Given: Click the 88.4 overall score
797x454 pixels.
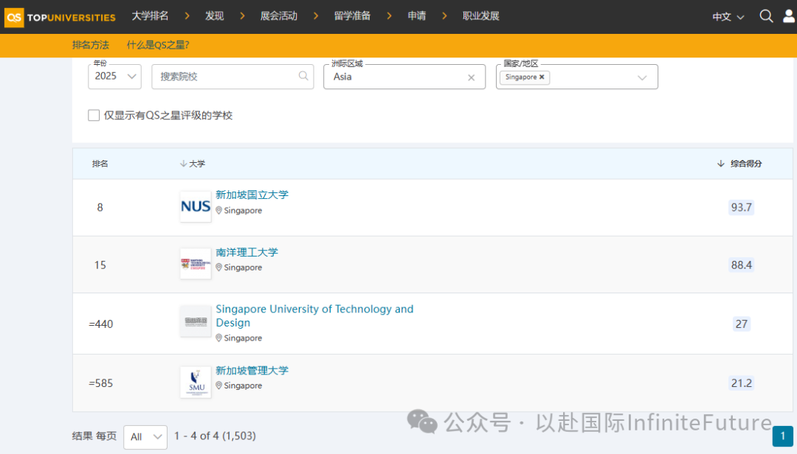Looking at the screenshot, I should tap(741, 265).
